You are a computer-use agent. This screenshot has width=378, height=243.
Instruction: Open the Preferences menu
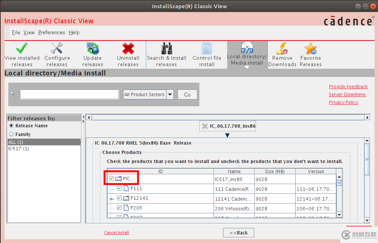click(x=52, y=32)
